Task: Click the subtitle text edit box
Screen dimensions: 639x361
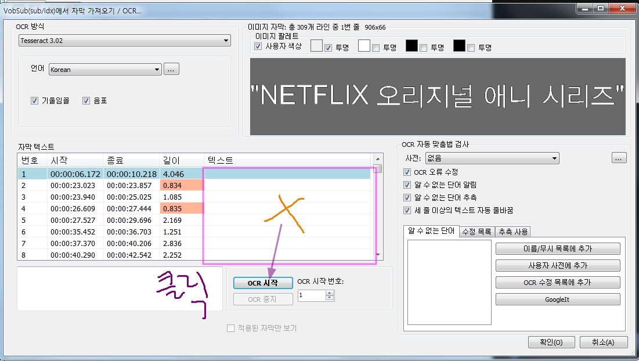Action: point(120,288)
